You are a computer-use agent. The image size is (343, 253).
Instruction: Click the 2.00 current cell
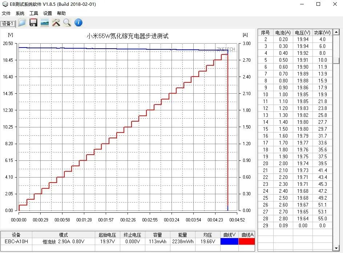tap(283, 163)
